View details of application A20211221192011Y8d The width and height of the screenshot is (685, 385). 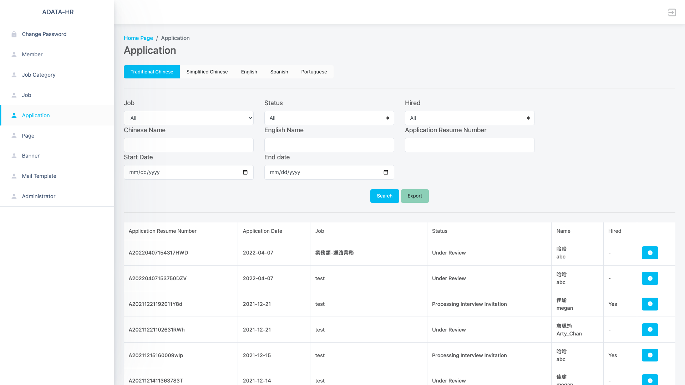coord(650,304)
